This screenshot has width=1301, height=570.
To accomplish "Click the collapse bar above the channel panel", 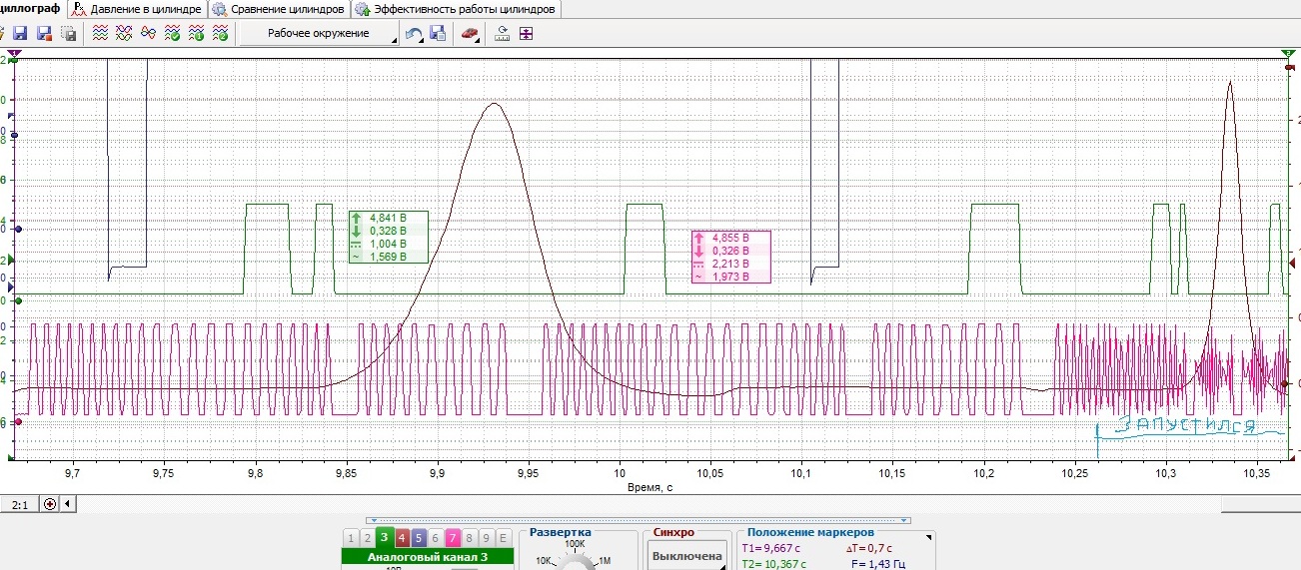I will point(639,520).
